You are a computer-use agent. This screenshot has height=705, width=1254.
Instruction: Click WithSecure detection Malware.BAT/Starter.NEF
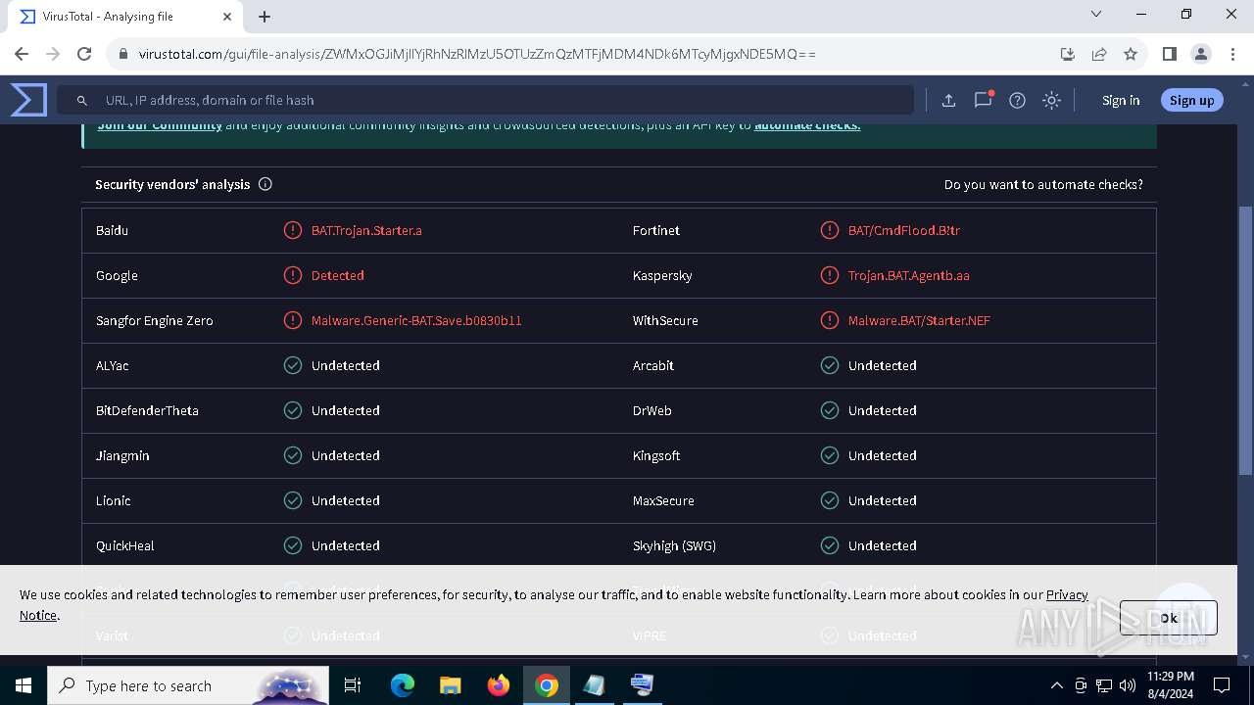(919, 320)
